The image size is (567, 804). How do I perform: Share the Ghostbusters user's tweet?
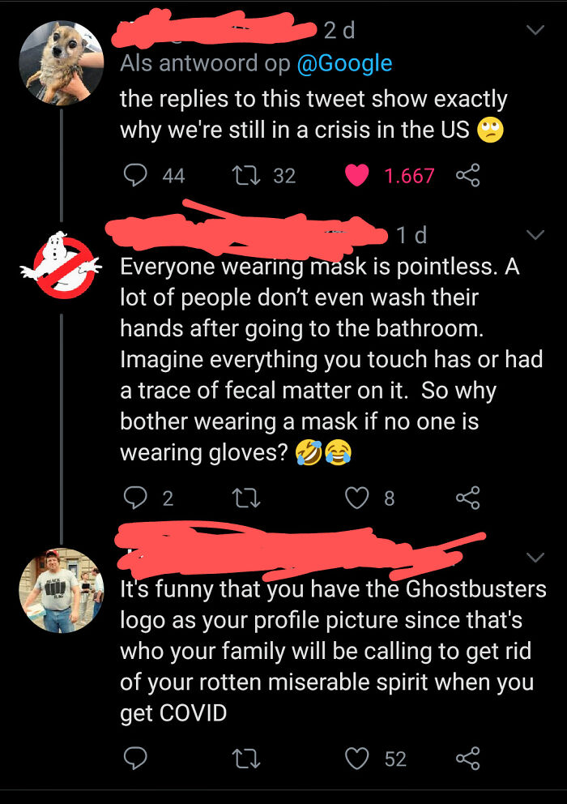pos(467,498)
